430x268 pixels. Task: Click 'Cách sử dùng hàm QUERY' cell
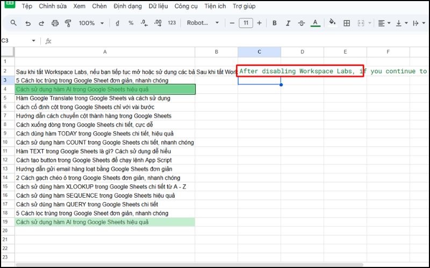pos(105,204)
